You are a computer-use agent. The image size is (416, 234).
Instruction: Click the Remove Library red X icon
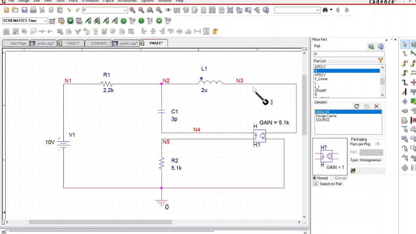[376, 106]
